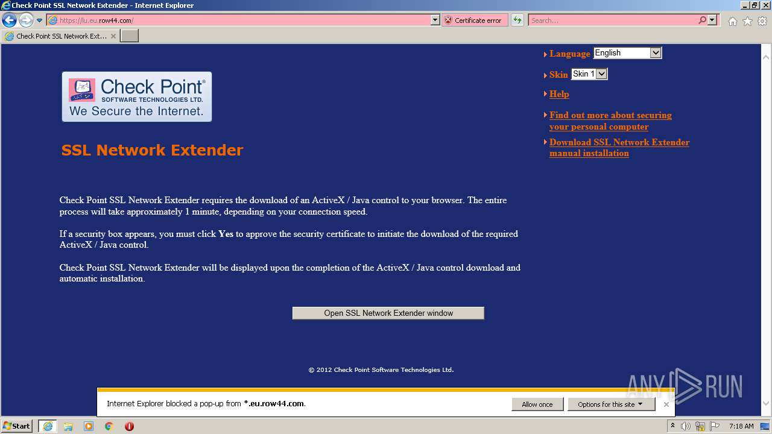This screenshot has width=772, height=434.
Task: Click Open SSL Network Extender window button
Action: click(388, 313)
